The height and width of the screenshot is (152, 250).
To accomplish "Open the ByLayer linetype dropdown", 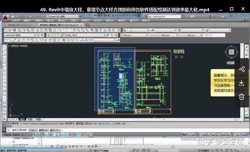I will [162, 35].
